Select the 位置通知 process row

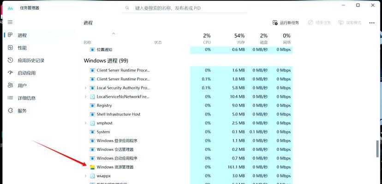coord(188,50)
